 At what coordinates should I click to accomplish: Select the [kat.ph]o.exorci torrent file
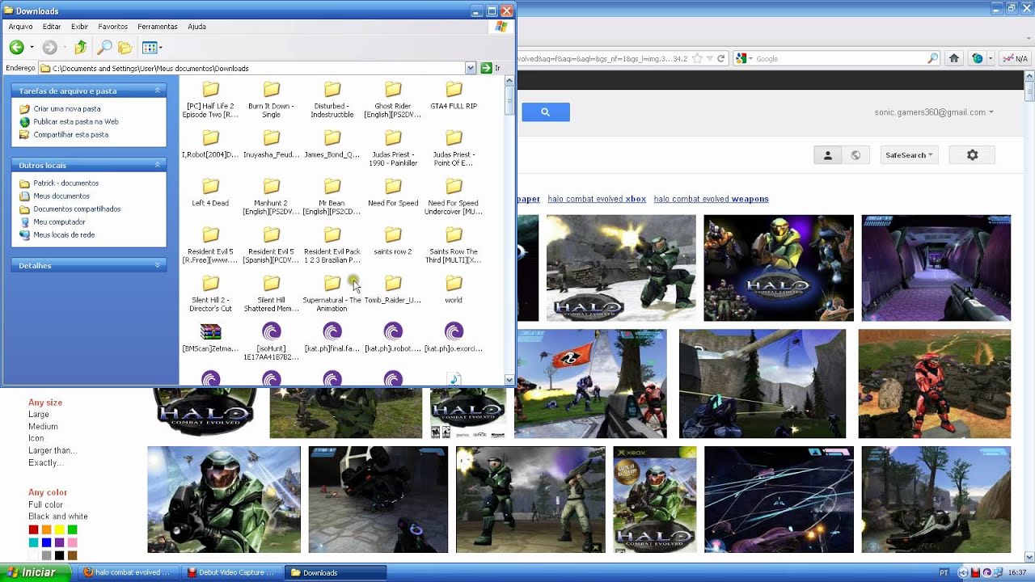point(454,338)
